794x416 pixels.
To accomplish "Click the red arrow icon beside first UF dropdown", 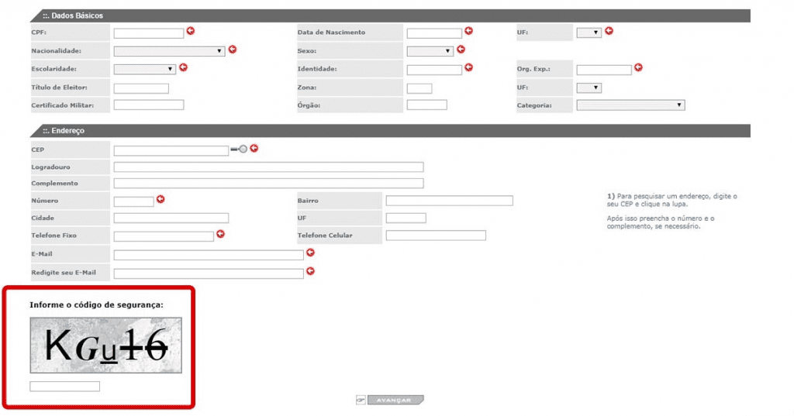I will pos(609,31).
